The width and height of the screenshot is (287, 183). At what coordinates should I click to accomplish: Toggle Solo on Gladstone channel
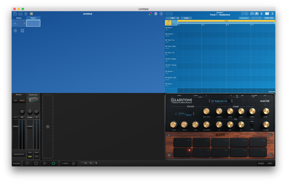click(x=30, y=152)
